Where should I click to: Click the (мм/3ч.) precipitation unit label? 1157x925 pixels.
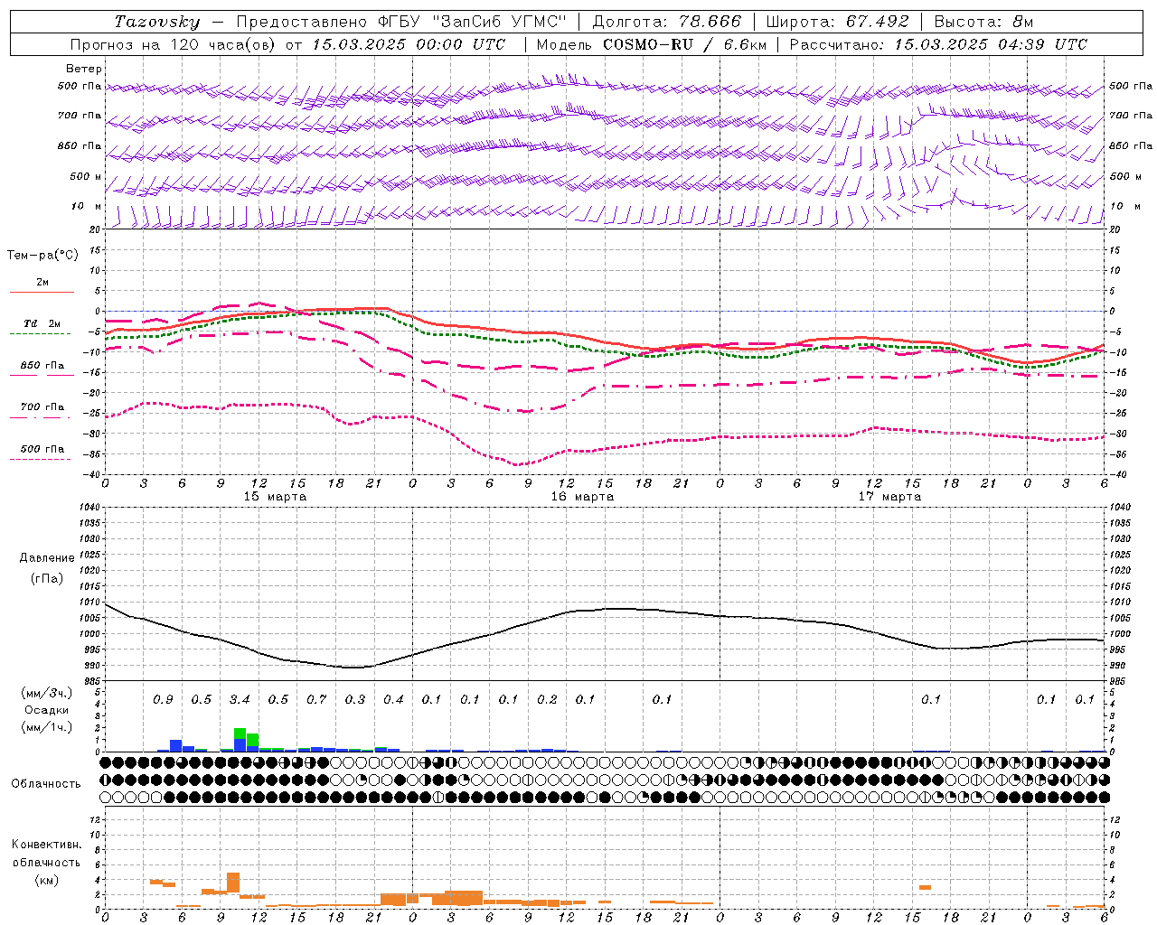[46, 693]
